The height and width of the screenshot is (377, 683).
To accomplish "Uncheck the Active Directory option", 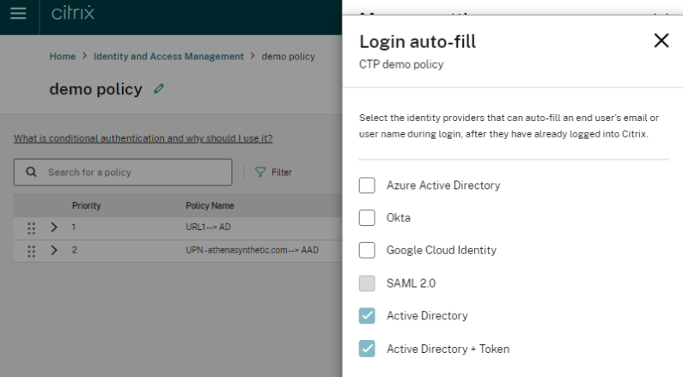I will tap(367, 316).
